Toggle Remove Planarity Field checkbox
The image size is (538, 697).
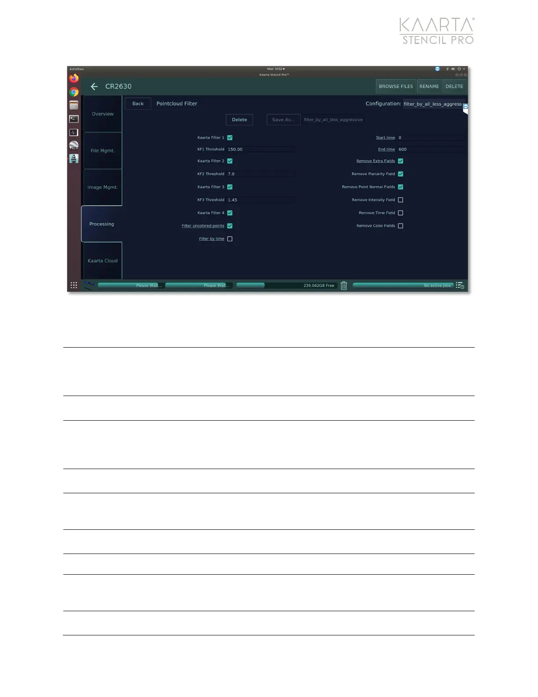click(x=400, y=174)
